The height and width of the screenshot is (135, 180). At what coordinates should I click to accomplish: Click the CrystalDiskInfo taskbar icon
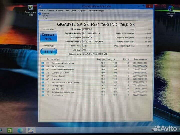coord(31,130)
